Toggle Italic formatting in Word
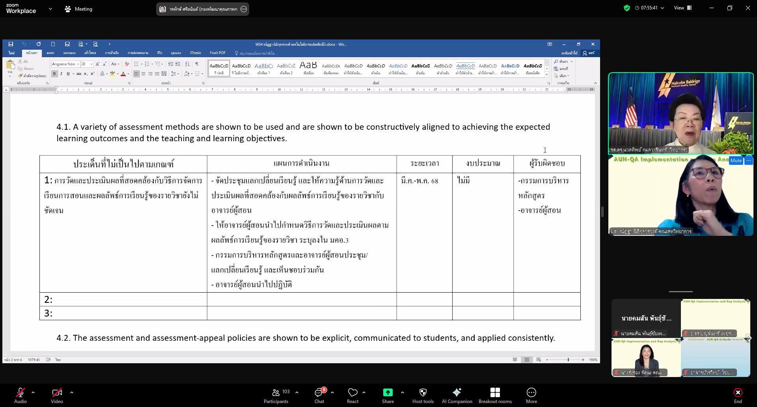 point(61,74)
